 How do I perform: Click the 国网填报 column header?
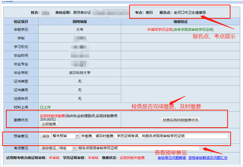pos(80,22)
